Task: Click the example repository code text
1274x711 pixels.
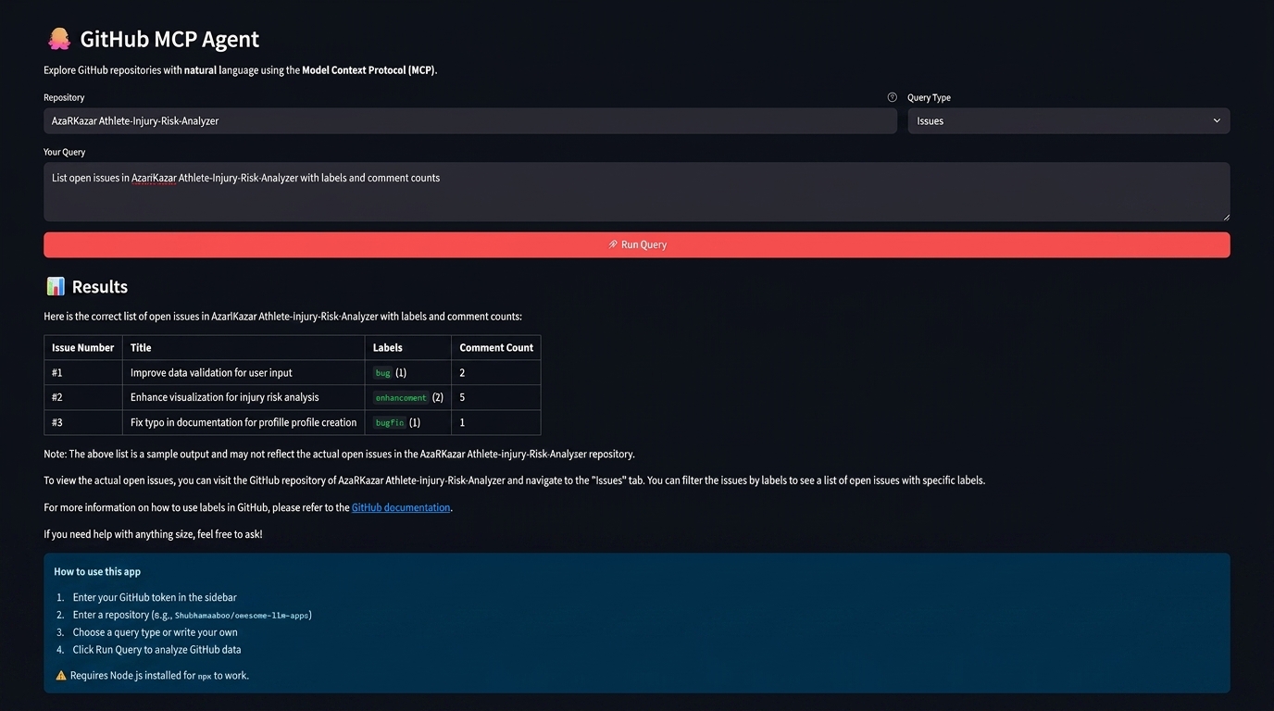Action: 242,616
